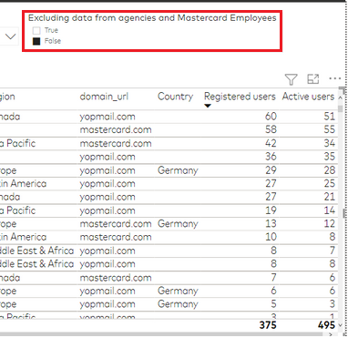Screen dimensions: 348x338
Task: Select the Registered users value 5
Action: coord(273,304)
